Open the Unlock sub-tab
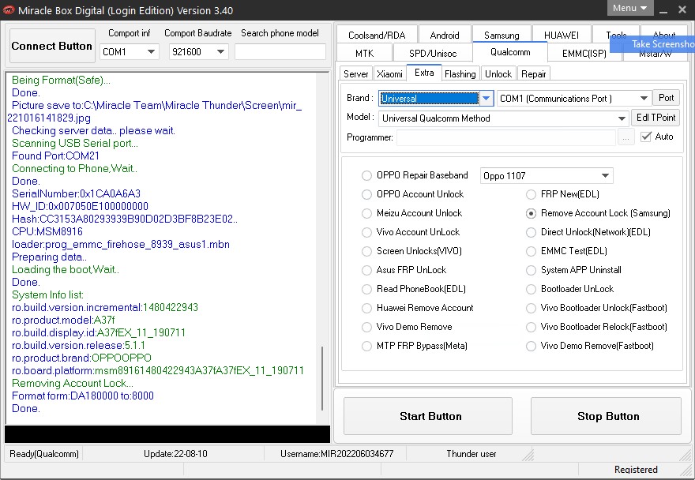Screen dimensions: 695x480 point(498,73)
